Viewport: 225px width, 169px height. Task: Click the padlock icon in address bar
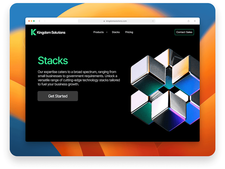point(104,21)
